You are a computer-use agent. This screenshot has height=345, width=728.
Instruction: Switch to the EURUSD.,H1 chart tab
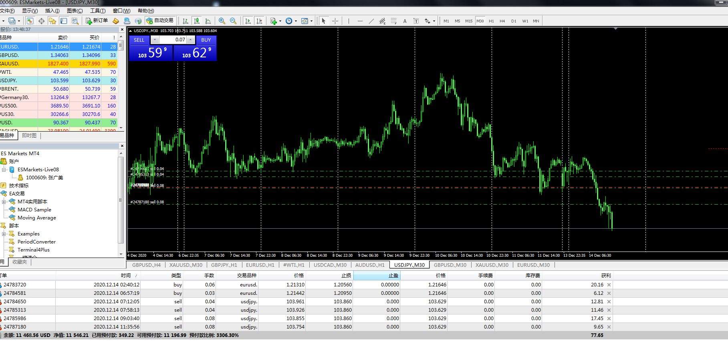pyautogui.click(x=260, y=265)
